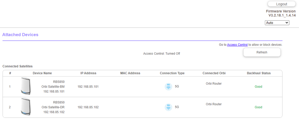This screenshot has width=299, height=122.
Task: Click the Orbi Satellite-DR device image
Action: 26,107
